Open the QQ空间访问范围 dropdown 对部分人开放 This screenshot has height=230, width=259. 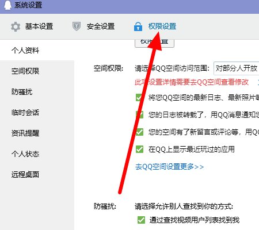click(x=237, y=68)
